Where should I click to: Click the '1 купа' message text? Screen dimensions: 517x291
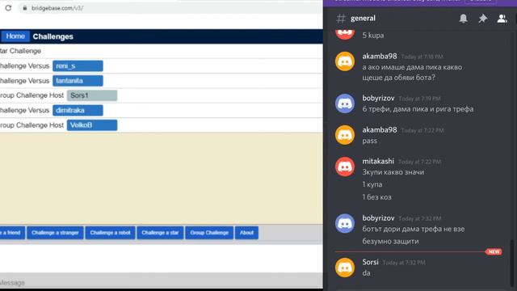pos(372,184)
